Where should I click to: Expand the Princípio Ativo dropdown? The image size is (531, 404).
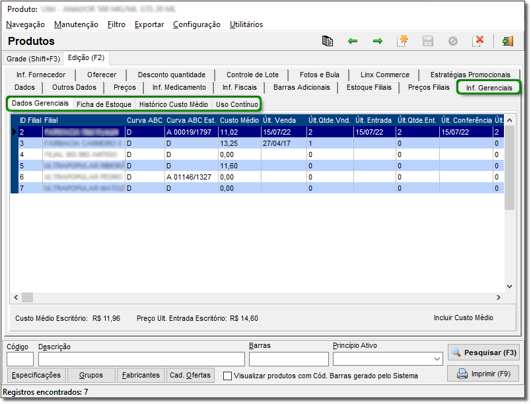(437, 359)
